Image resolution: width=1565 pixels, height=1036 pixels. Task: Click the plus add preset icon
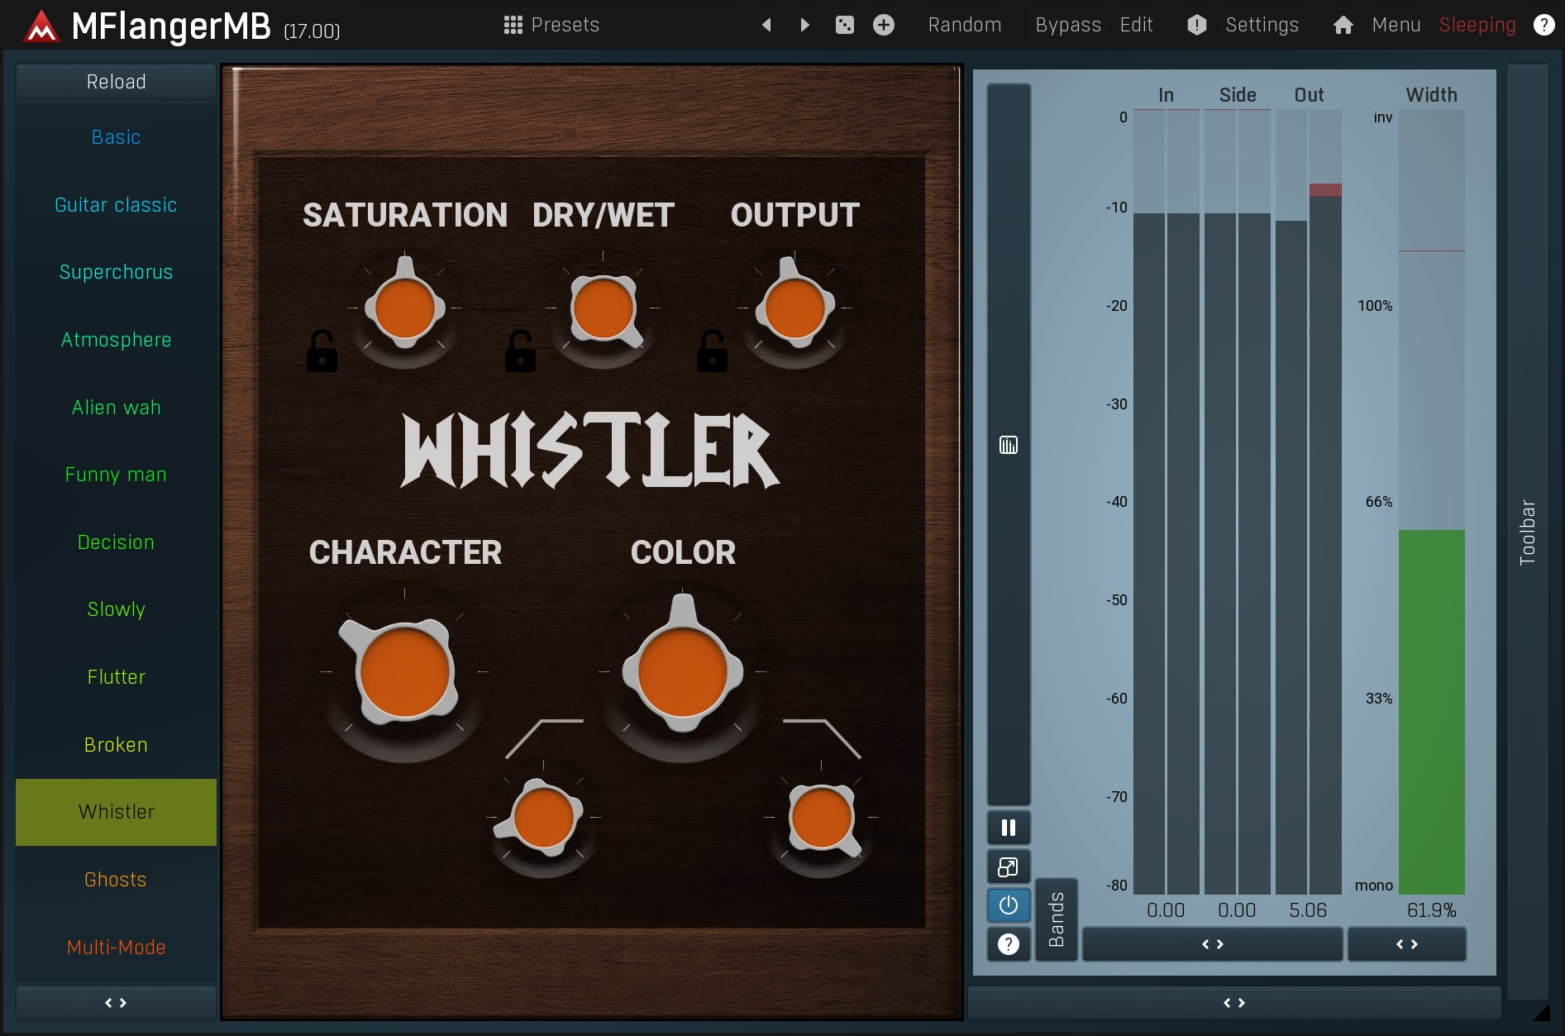point(883,25)
